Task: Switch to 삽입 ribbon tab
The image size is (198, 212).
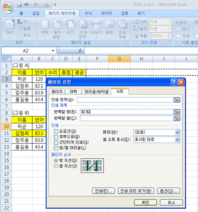Action: pyautogui.click(x=36, y=13)
